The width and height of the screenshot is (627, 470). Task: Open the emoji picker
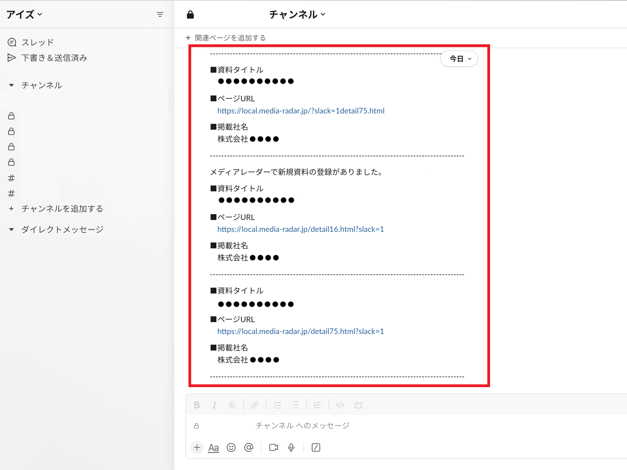[x=231, y=447]
